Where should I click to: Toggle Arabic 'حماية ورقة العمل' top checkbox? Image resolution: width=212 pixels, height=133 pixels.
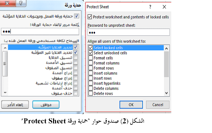point(77,16)
